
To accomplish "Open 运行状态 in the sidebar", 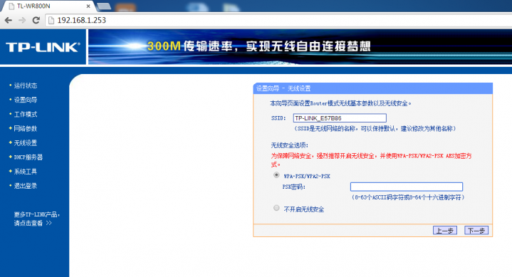I will (x=26, y=85).
